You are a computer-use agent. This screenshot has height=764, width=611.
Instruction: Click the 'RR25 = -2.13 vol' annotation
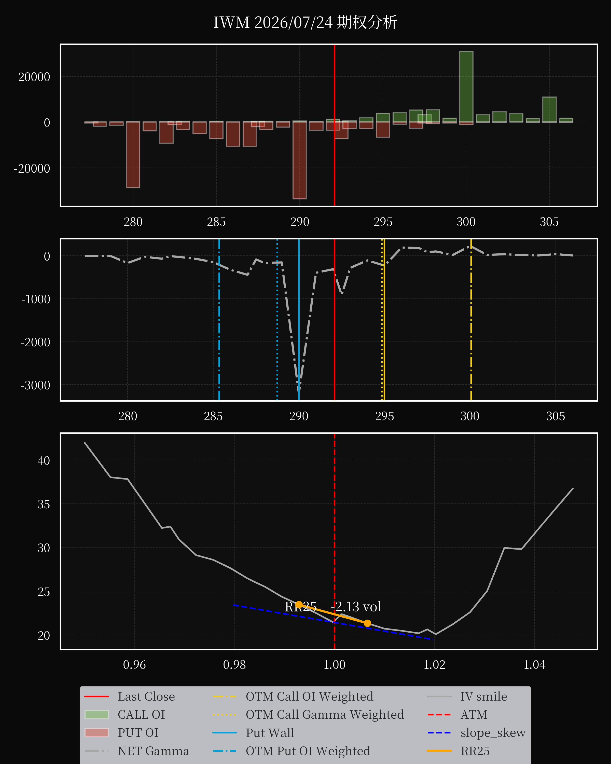click(x=333, y=607)
